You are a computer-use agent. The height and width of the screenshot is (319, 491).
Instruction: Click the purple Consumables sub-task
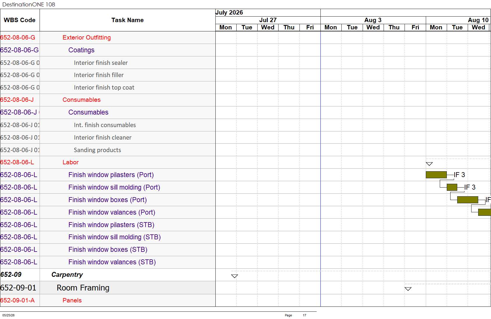(x=88, y=112)
